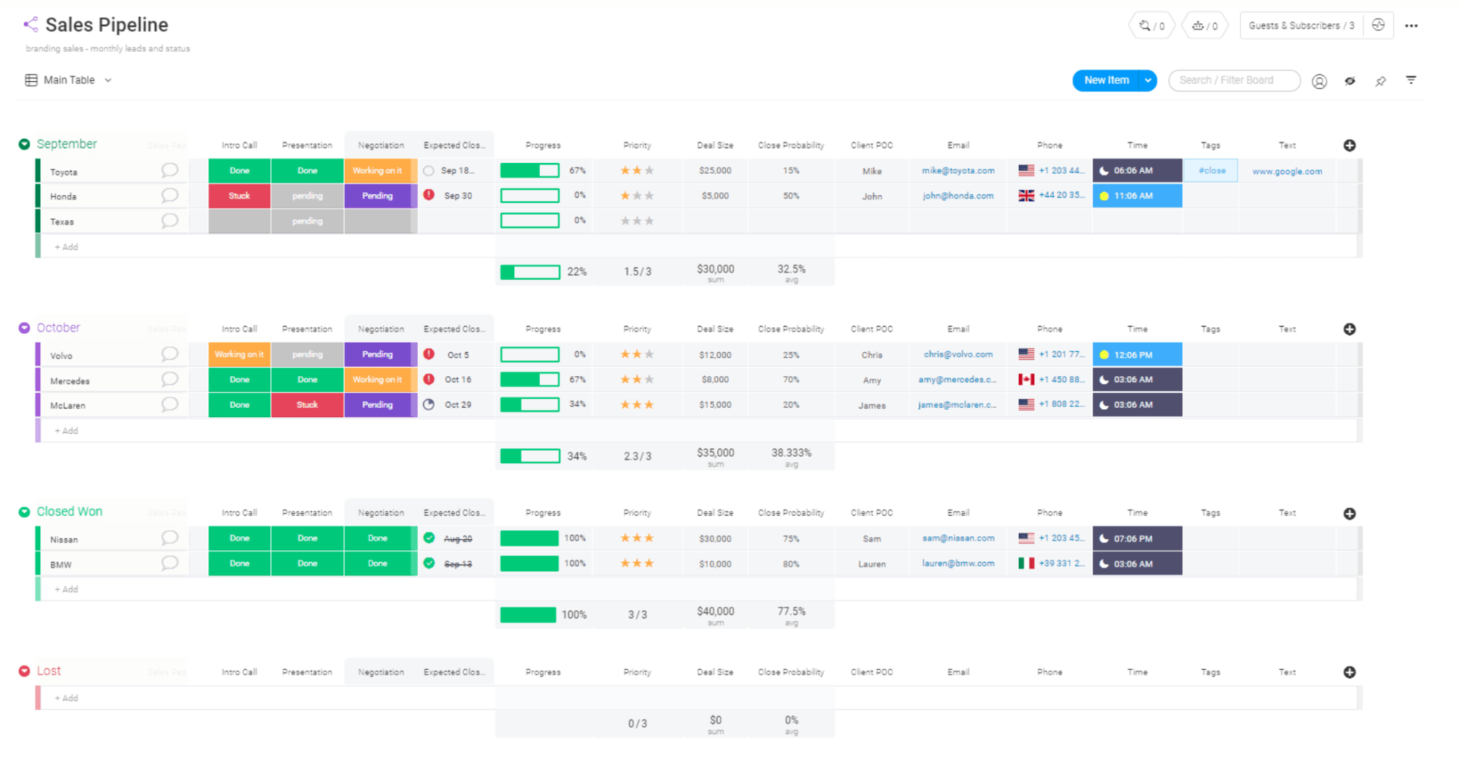The width and height of the screenshot is (1460, 762).
Task: Open mike@toyota.com email link
Action: pyautogui.click(x=958, y=171)
